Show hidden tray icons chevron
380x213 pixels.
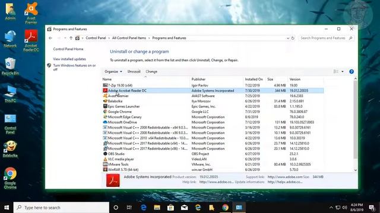[331, 208]
